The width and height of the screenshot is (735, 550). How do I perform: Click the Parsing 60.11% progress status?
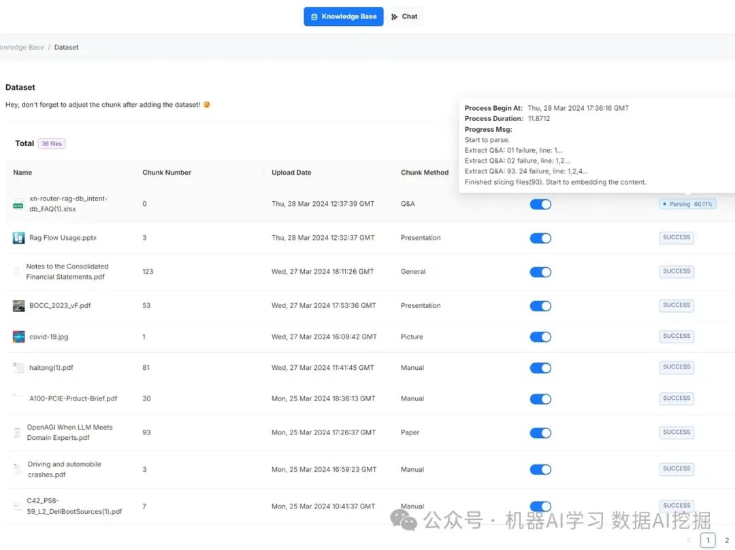[x=687, y=204]
